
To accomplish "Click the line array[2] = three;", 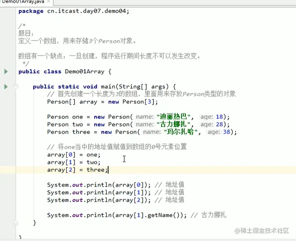I will pos(77,170).
